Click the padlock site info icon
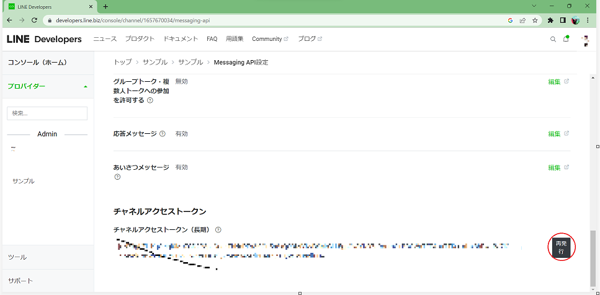Screen dimensions: 600x295 50,20
